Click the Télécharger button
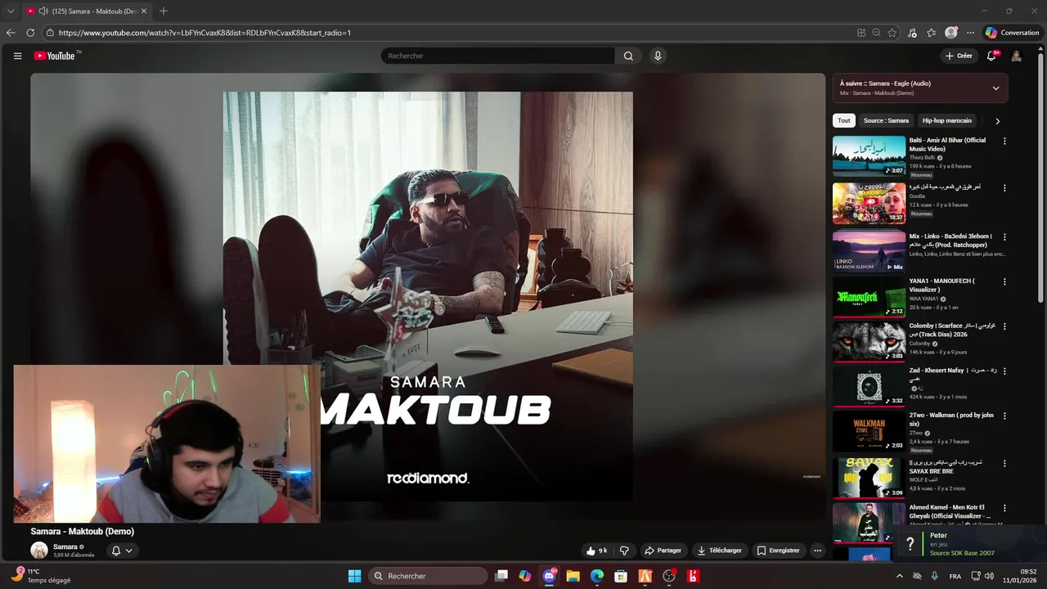The image size is (1047, 589). point(719,551)
